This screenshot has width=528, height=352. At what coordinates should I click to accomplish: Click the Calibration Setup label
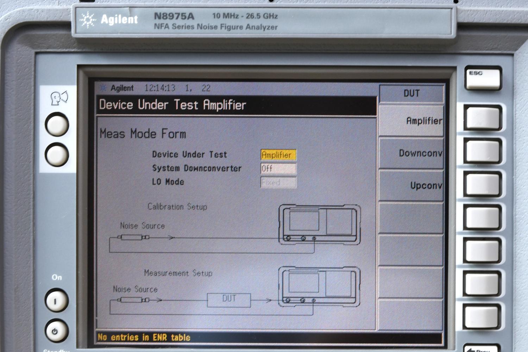(x=177, y=207)
